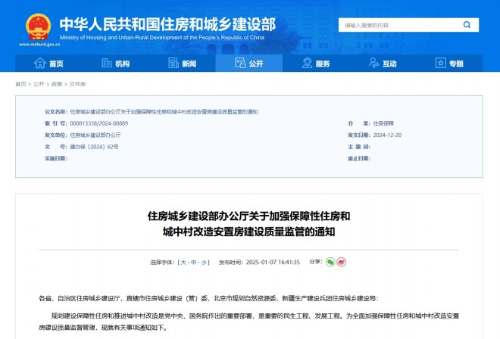500x339 pixels.
Task: Click the 实施日期 field label
Action: tap(56, 158)
